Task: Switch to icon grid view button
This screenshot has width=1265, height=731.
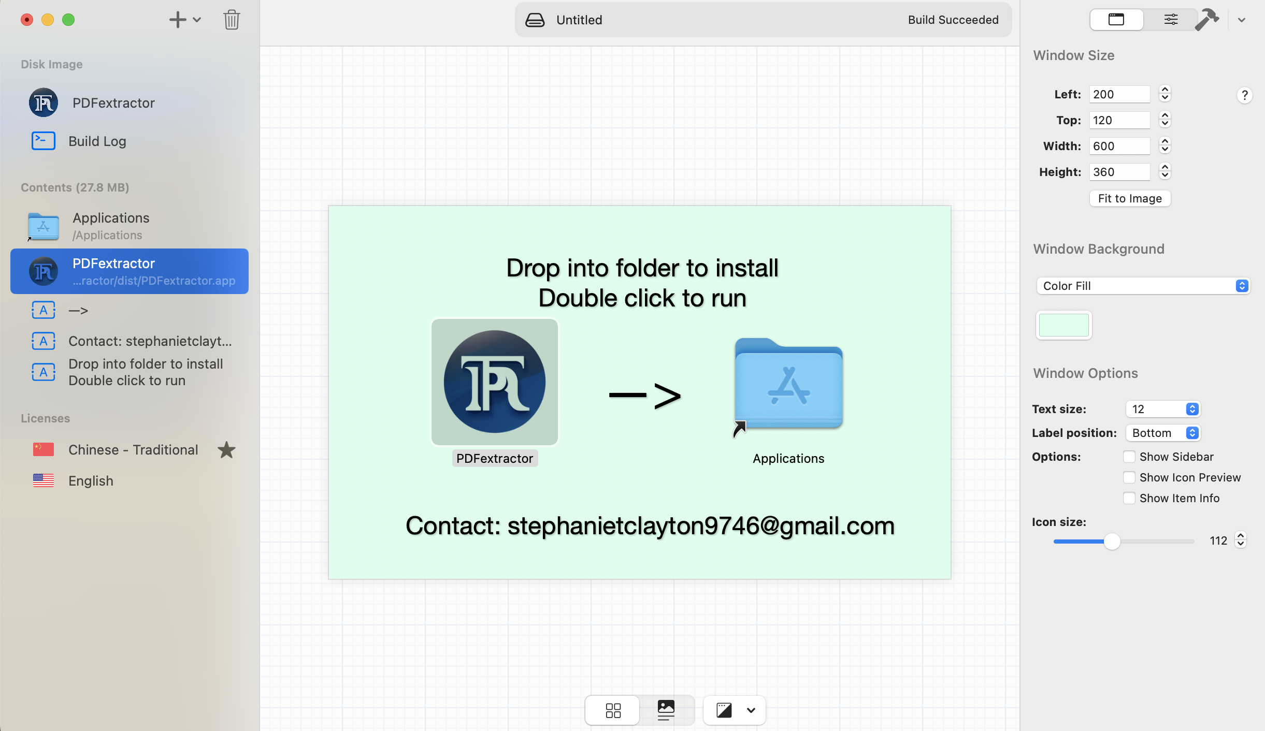Action: pyautogui.click(x=613, y=710)
